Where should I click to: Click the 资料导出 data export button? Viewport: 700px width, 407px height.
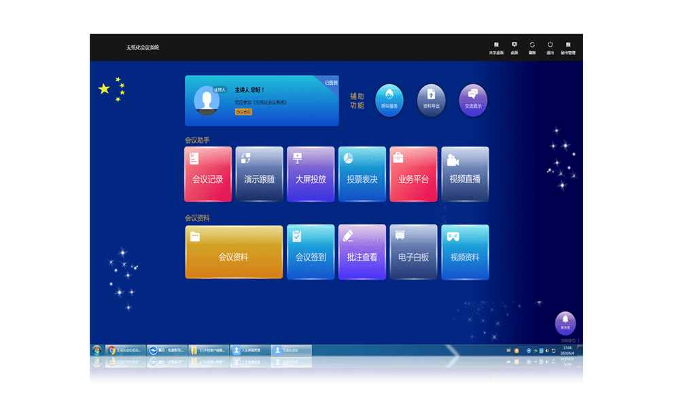pyautogui.click(x=431, y=100)
